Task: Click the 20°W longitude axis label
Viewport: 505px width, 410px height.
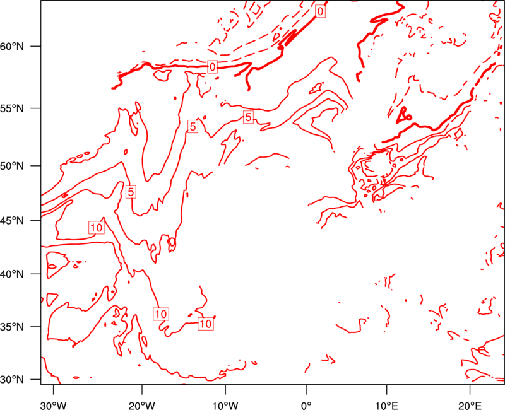Action: coord(142,406)
